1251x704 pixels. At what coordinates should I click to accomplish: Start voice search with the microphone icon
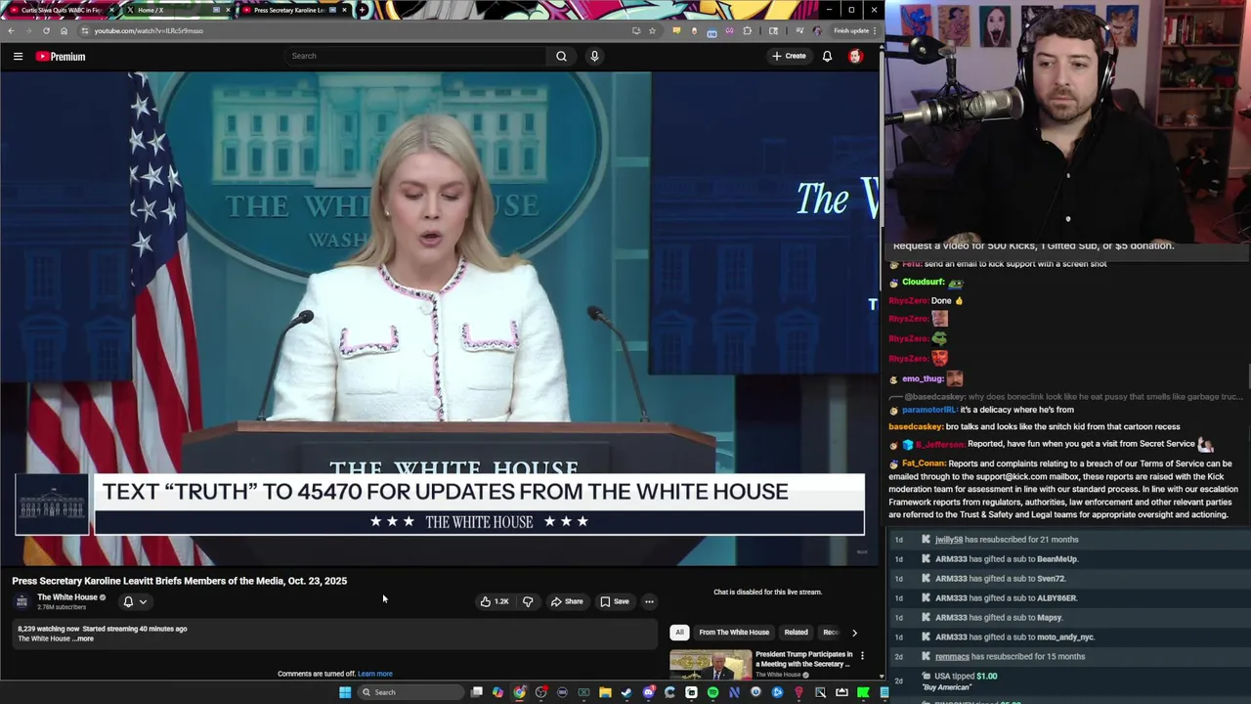594,56
